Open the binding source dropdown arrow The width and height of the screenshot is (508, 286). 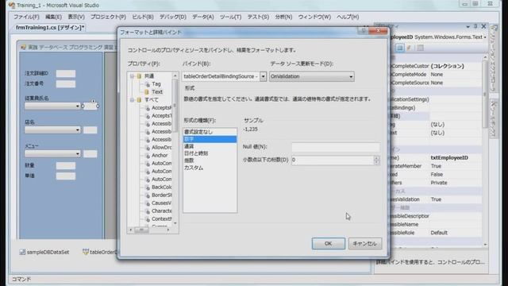tap(263, 76)
